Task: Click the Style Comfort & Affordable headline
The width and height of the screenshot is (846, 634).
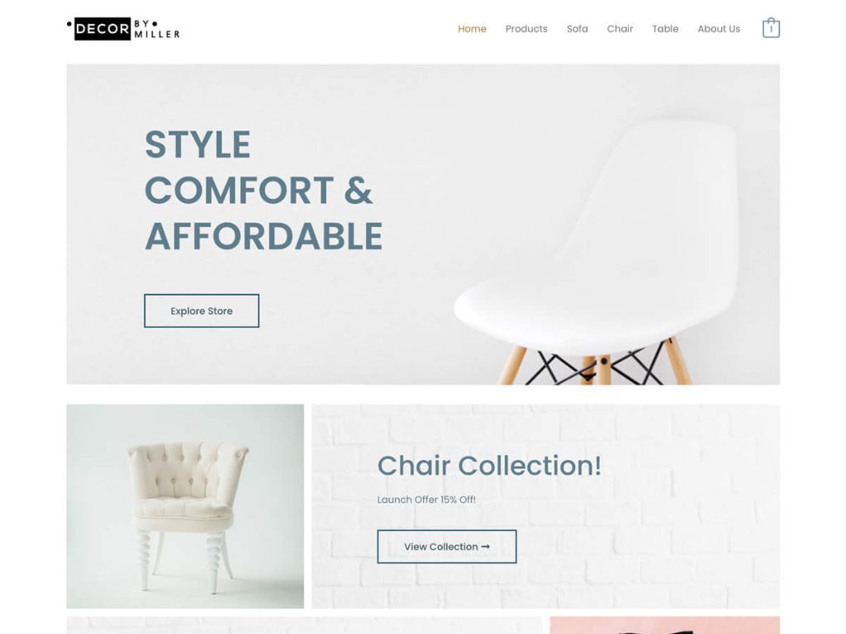Action: [264, 191]
